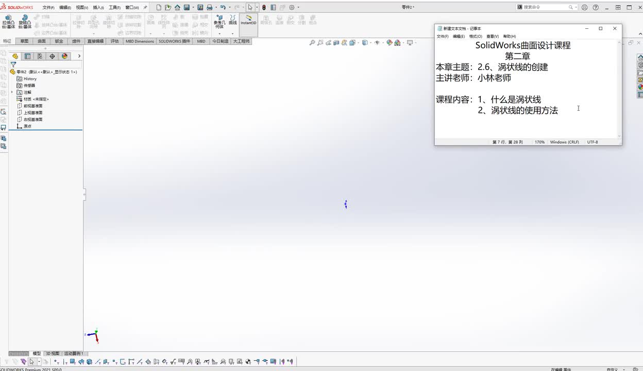Click the Save icon

187,7
